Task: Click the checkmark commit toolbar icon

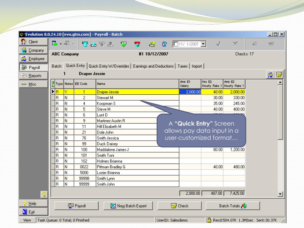Action: [218, 44]
